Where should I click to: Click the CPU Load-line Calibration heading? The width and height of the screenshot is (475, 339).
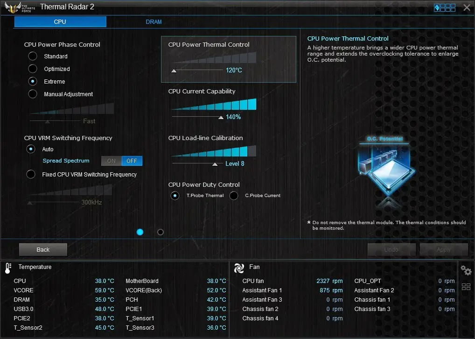point(205,138)
